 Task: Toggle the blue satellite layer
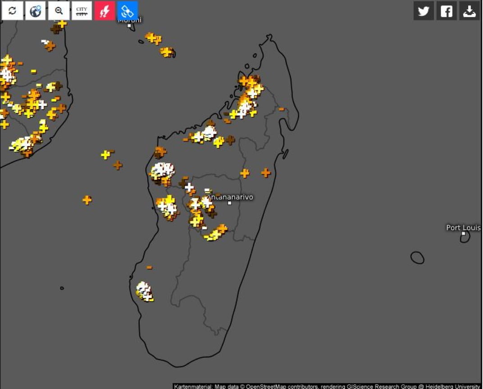click(x=128, y=11)
